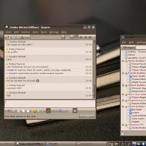The height and width of the screenshot is (146, 146).
Task: Select the Samur contact entry
Action: click(131, 55)
